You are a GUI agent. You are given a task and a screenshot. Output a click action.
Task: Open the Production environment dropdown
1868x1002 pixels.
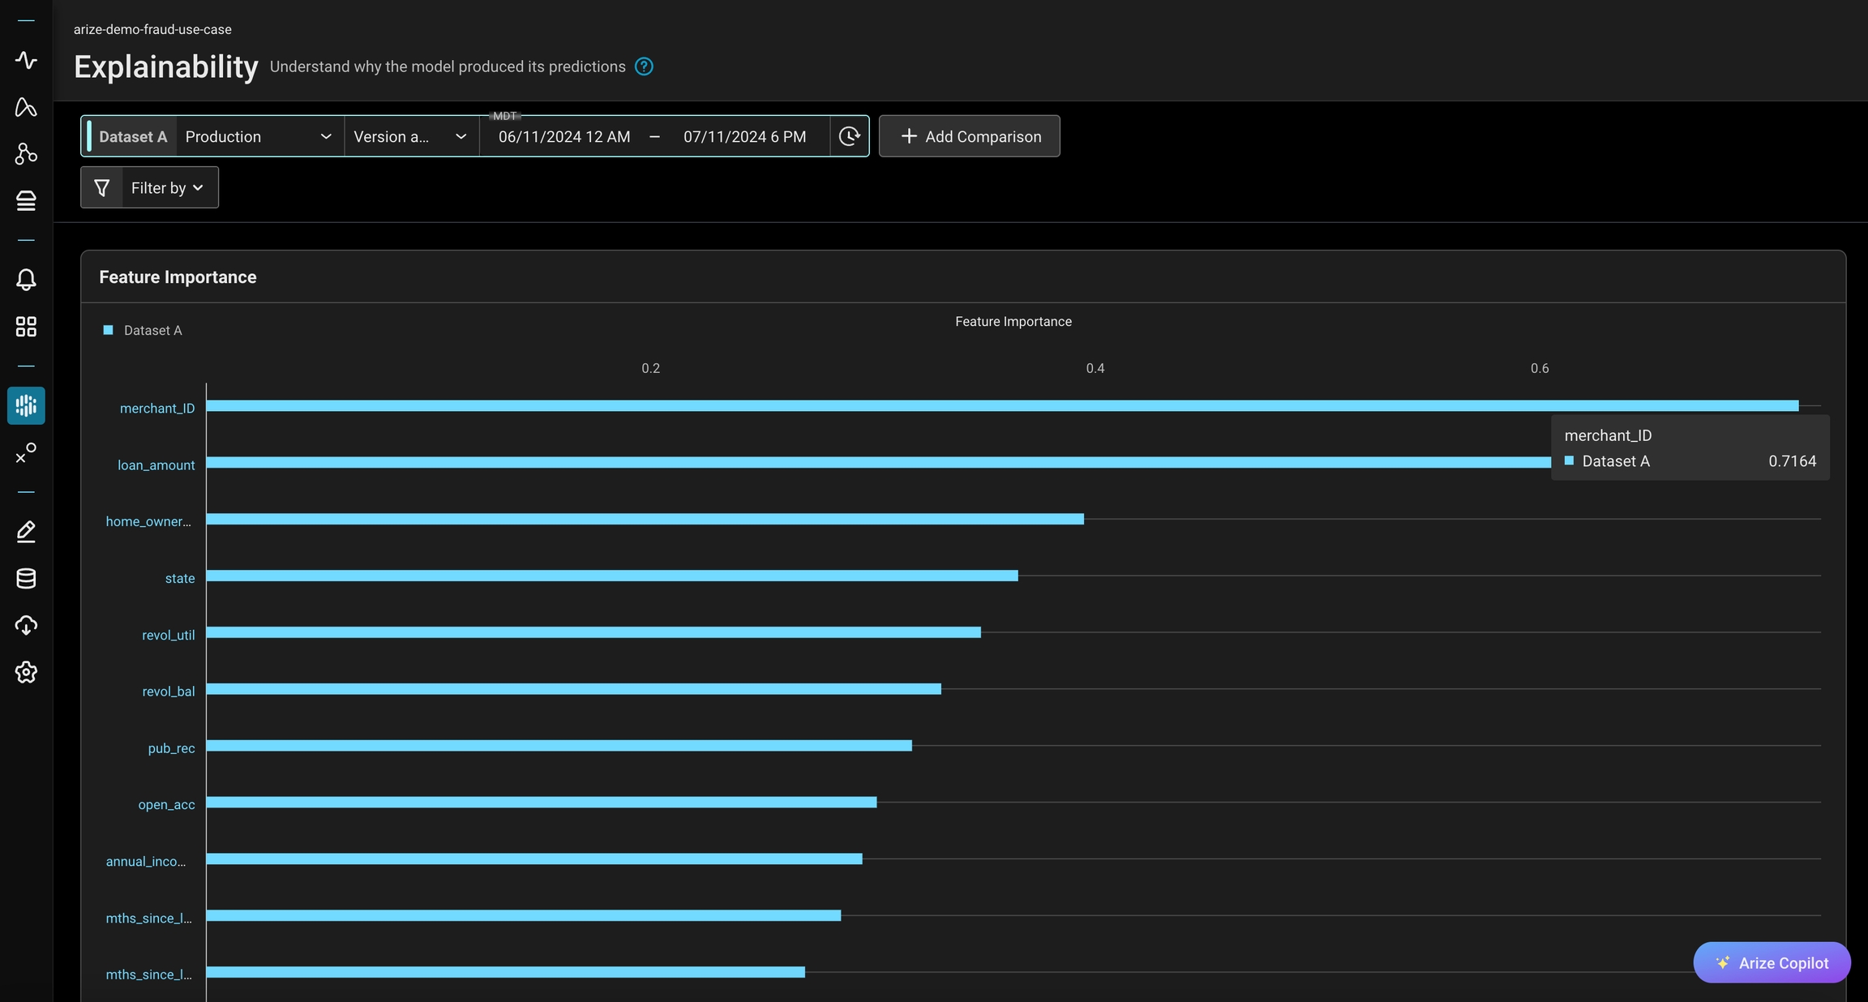tap(258, 136)
